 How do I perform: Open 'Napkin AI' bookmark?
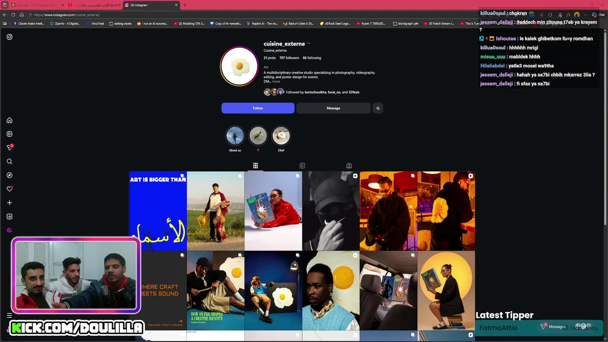click(262, 23)
